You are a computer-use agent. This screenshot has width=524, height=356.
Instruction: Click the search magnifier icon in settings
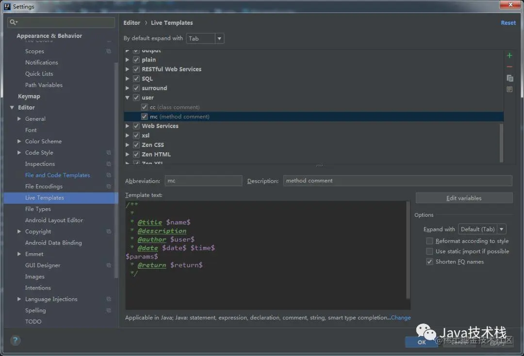tap(13, 22)
